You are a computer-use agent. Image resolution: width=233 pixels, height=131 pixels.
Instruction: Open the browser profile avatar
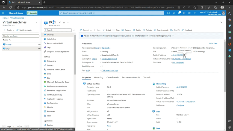coord(222,7)
